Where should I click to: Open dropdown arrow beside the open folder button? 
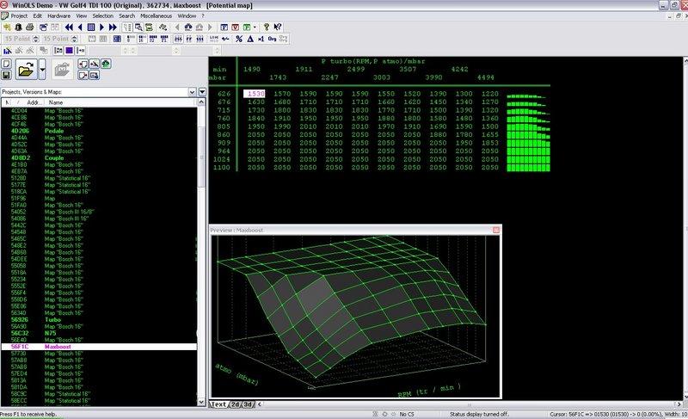pos(42,70)
